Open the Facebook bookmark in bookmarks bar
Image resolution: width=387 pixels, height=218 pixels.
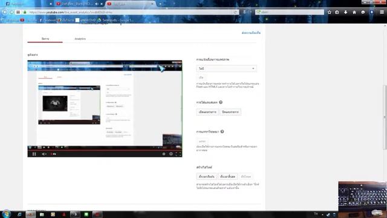[x=48, y=20]
